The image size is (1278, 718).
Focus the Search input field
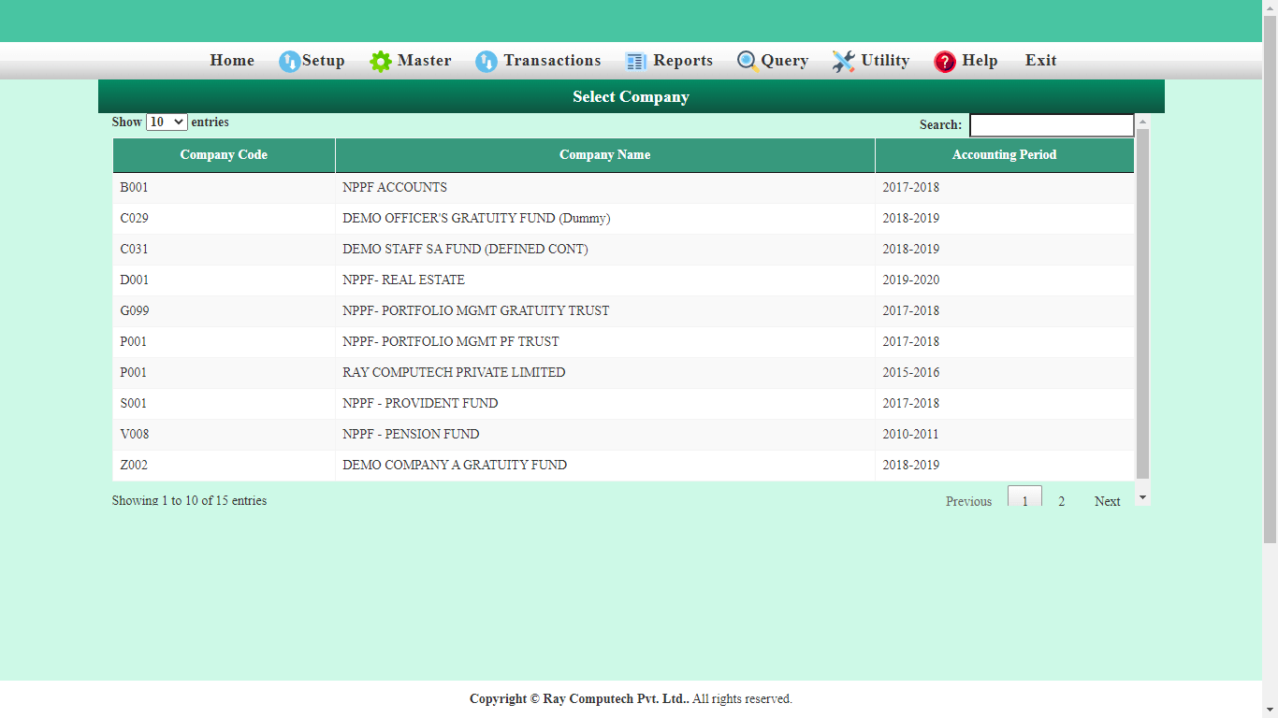[1051, 125]
